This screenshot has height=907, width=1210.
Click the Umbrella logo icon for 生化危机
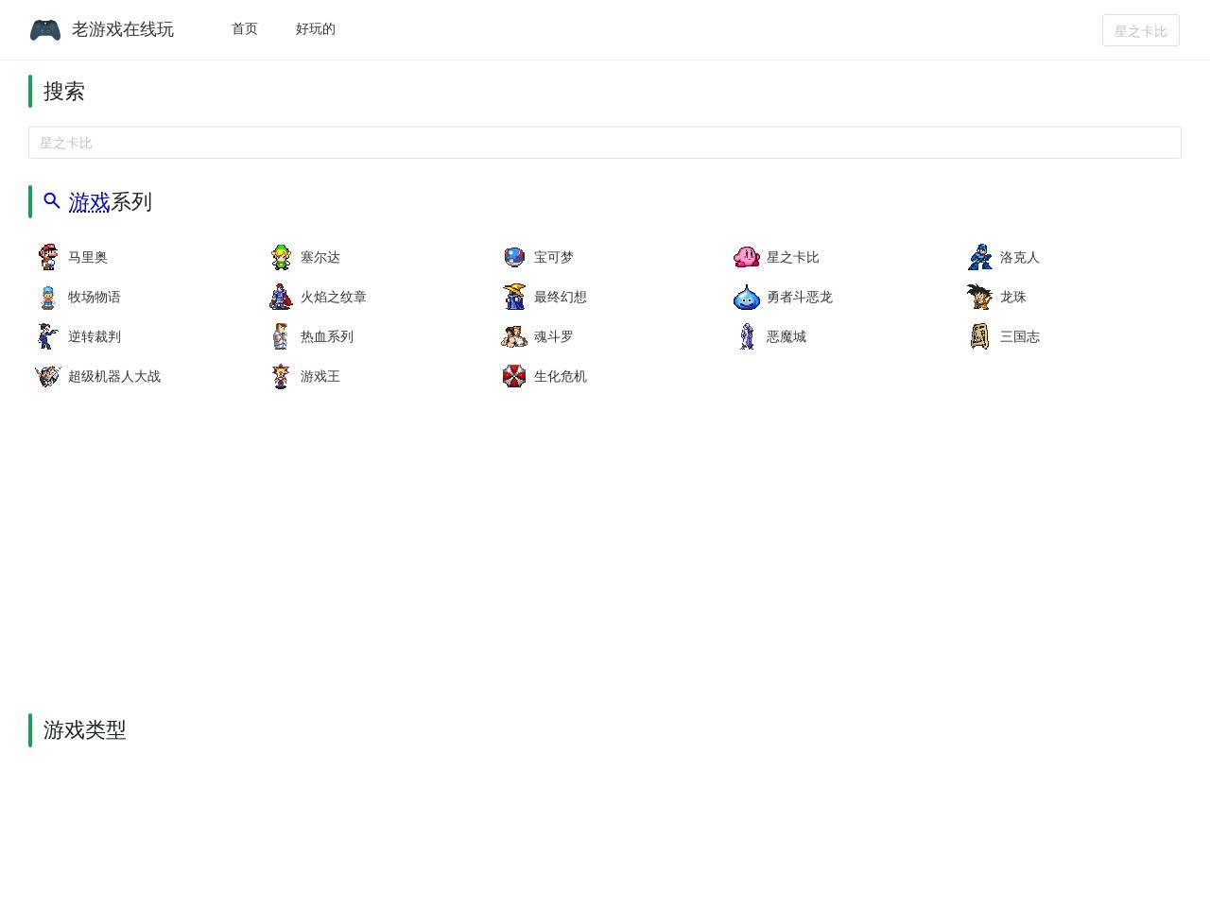point(514,376)
